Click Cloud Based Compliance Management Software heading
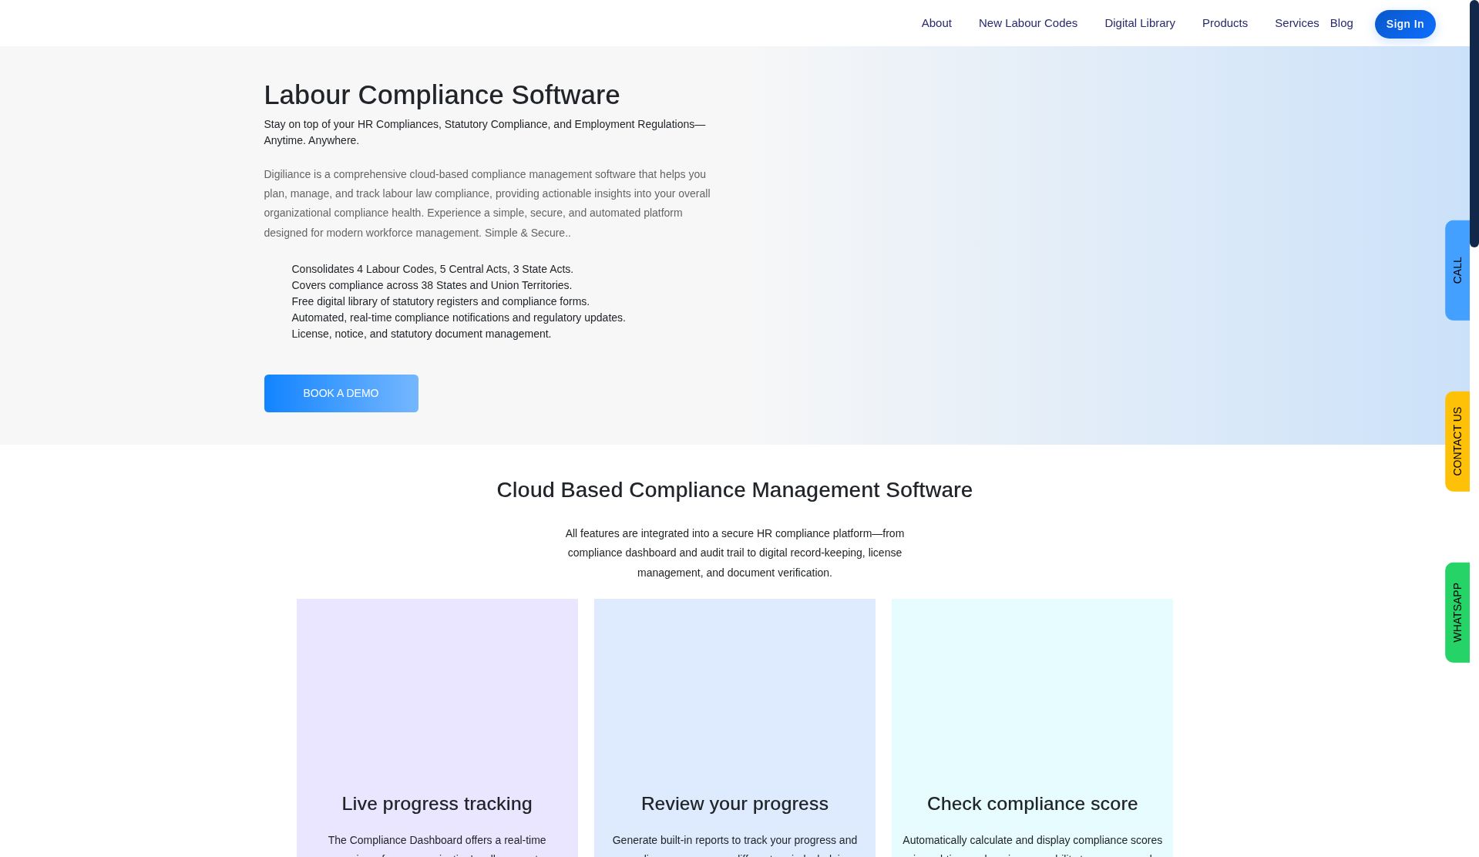Viewport: 1479px width, 857px height. (x=734, y=490)
